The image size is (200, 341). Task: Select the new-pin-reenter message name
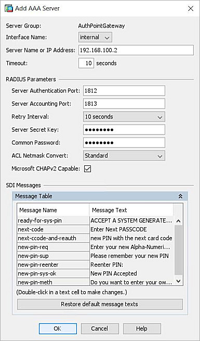coord(53,265)
